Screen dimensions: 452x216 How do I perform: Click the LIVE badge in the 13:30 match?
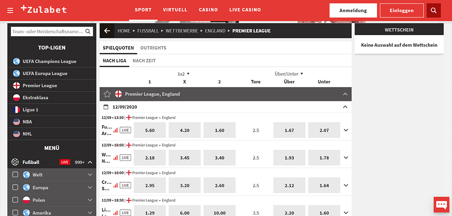125,130
